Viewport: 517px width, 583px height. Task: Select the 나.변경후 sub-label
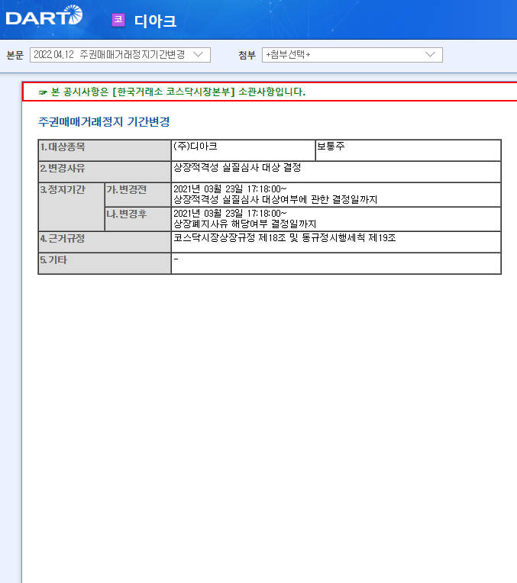tap(137, 219)
